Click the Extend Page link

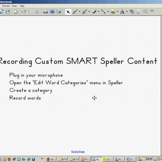pyautogui.click(x=78, y=152)
